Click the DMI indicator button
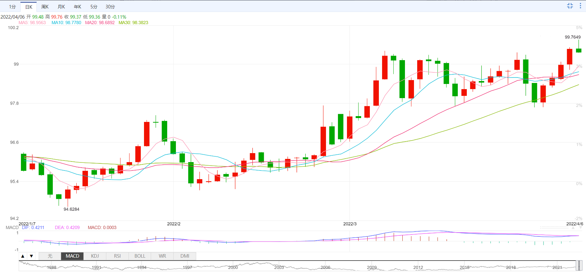The image size is (586, 276). click(185, 256)
